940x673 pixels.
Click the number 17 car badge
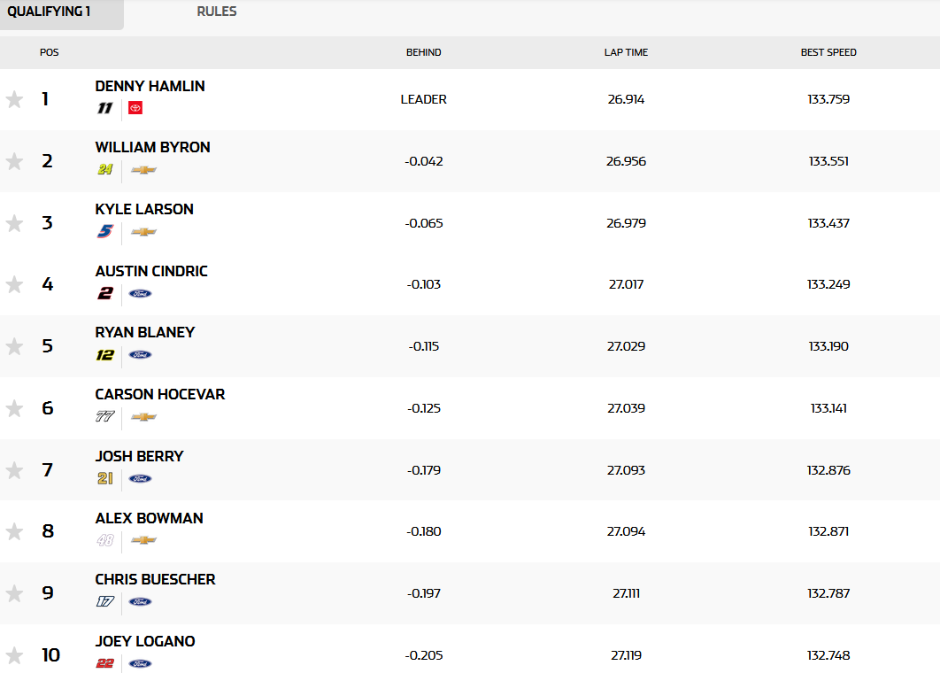click(105, 601)
